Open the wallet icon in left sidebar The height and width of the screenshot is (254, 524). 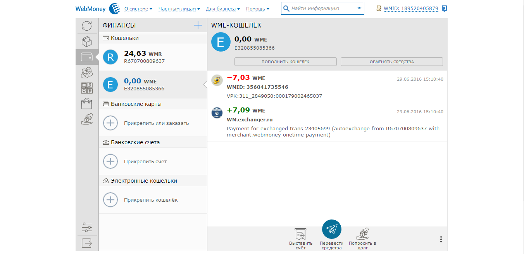pos(87,57)
